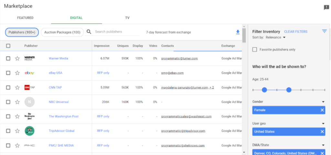Open NBC Universal publisher link
The height and width of the screenshot is (155, 331).
click(x=59, y=102)
